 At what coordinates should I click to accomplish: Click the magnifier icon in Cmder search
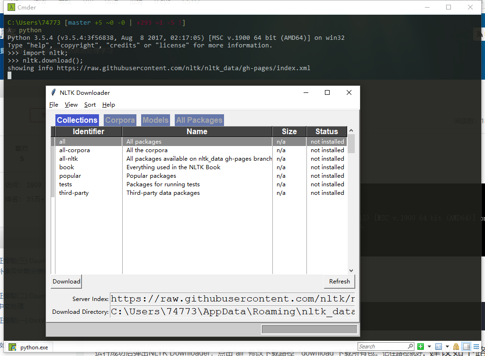click(x=410, y=346)
